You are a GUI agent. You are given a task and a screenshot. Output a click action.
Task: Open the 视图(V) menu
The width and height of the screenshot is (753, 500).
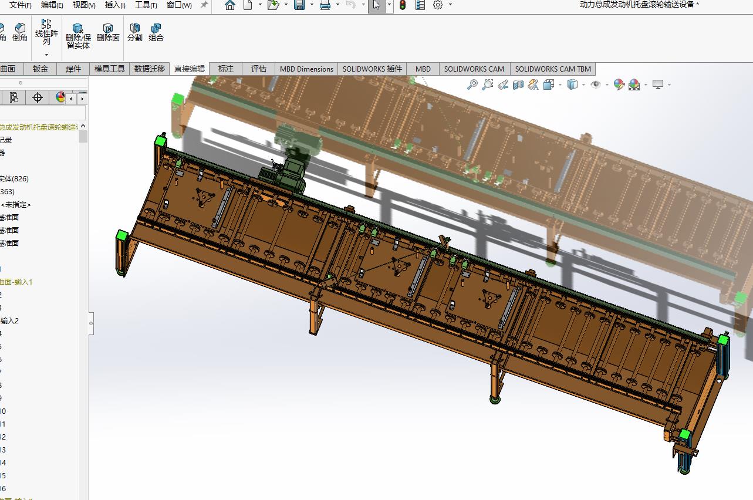point(84,5)
